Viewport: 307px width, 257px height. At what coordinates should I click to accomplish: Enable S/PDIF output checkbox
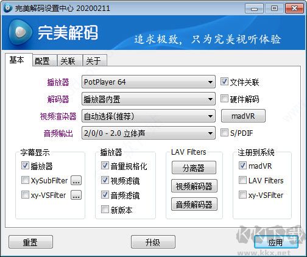tap(224, 133)
